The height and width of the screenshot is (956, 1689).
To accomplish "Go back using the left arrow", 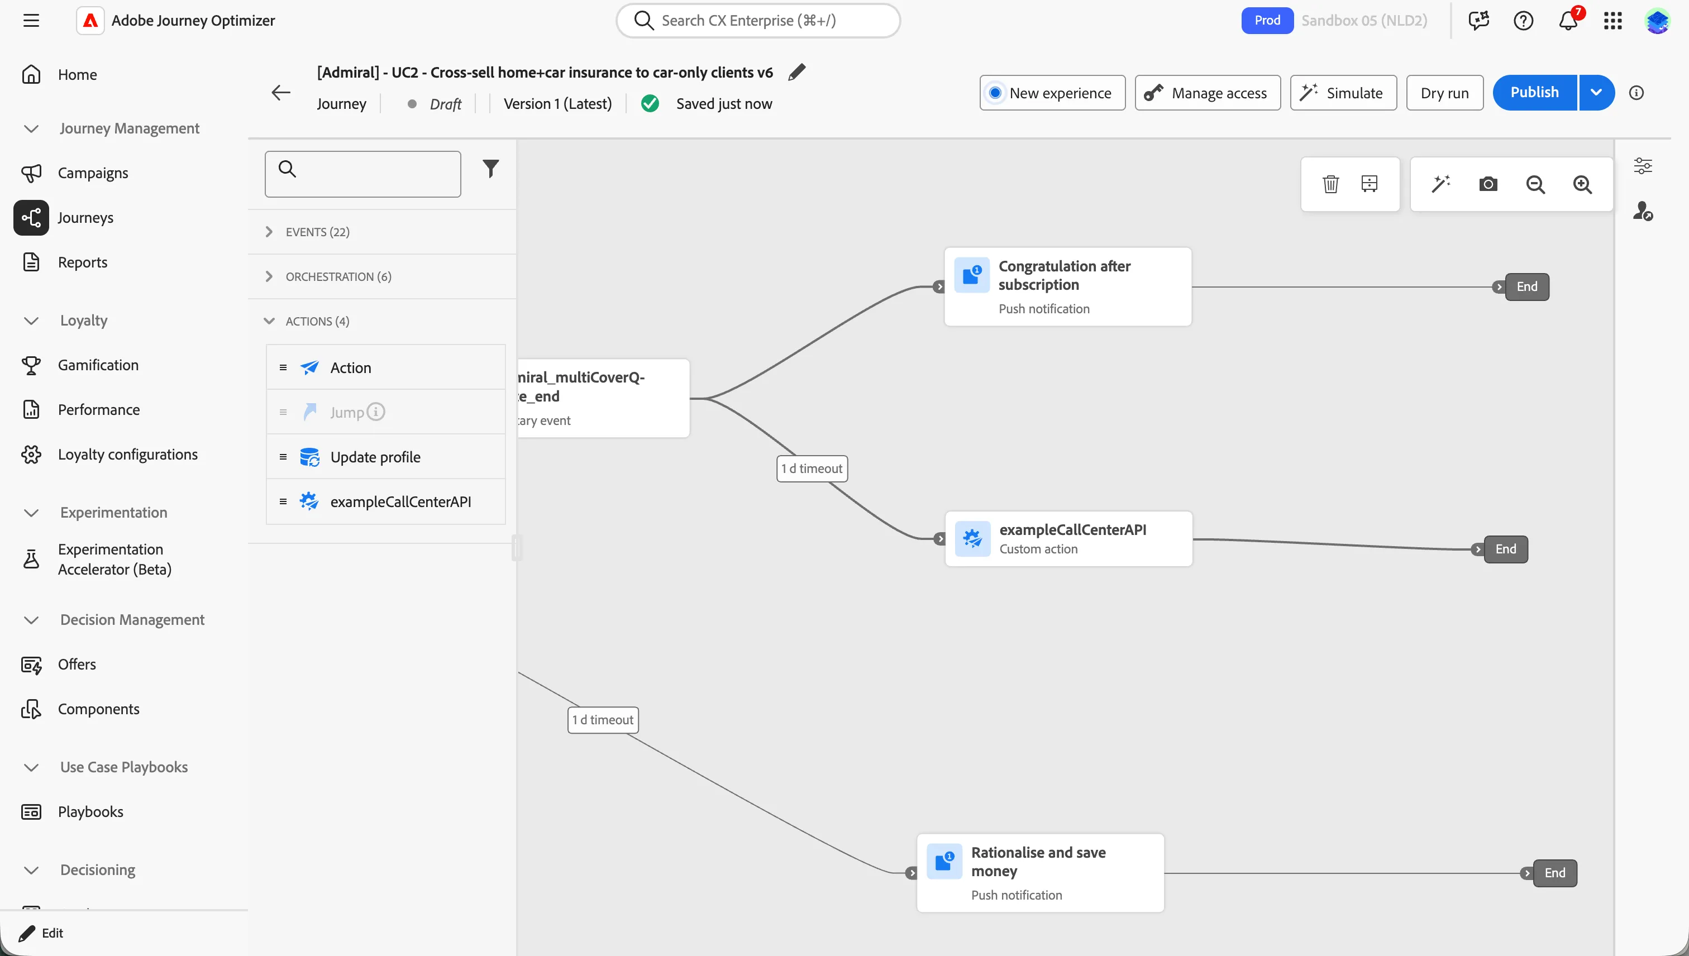I will 281,93.
